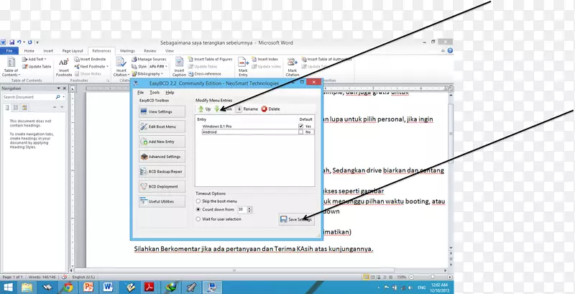Click the Edit Boot Menu button

tap(162, 127)
